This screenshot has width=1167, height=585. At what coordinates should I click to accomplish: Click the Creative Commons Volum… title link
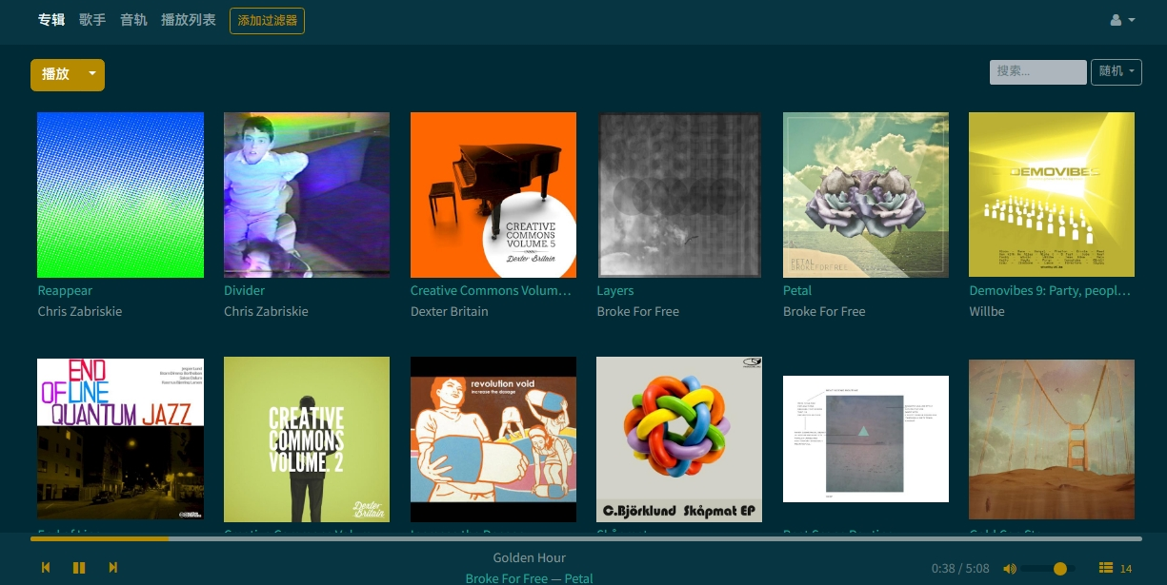point(492,291)
